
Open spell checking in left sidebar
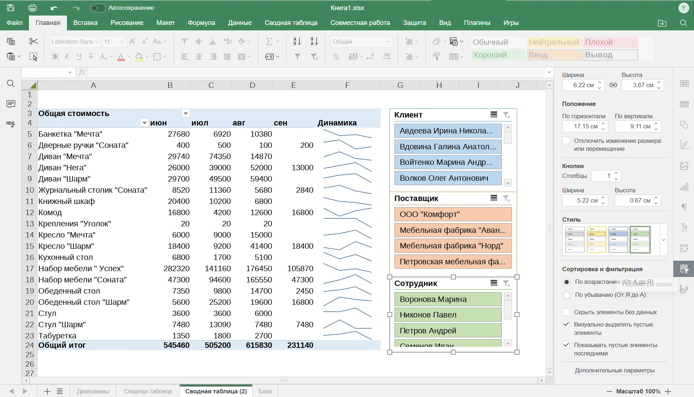11,124
